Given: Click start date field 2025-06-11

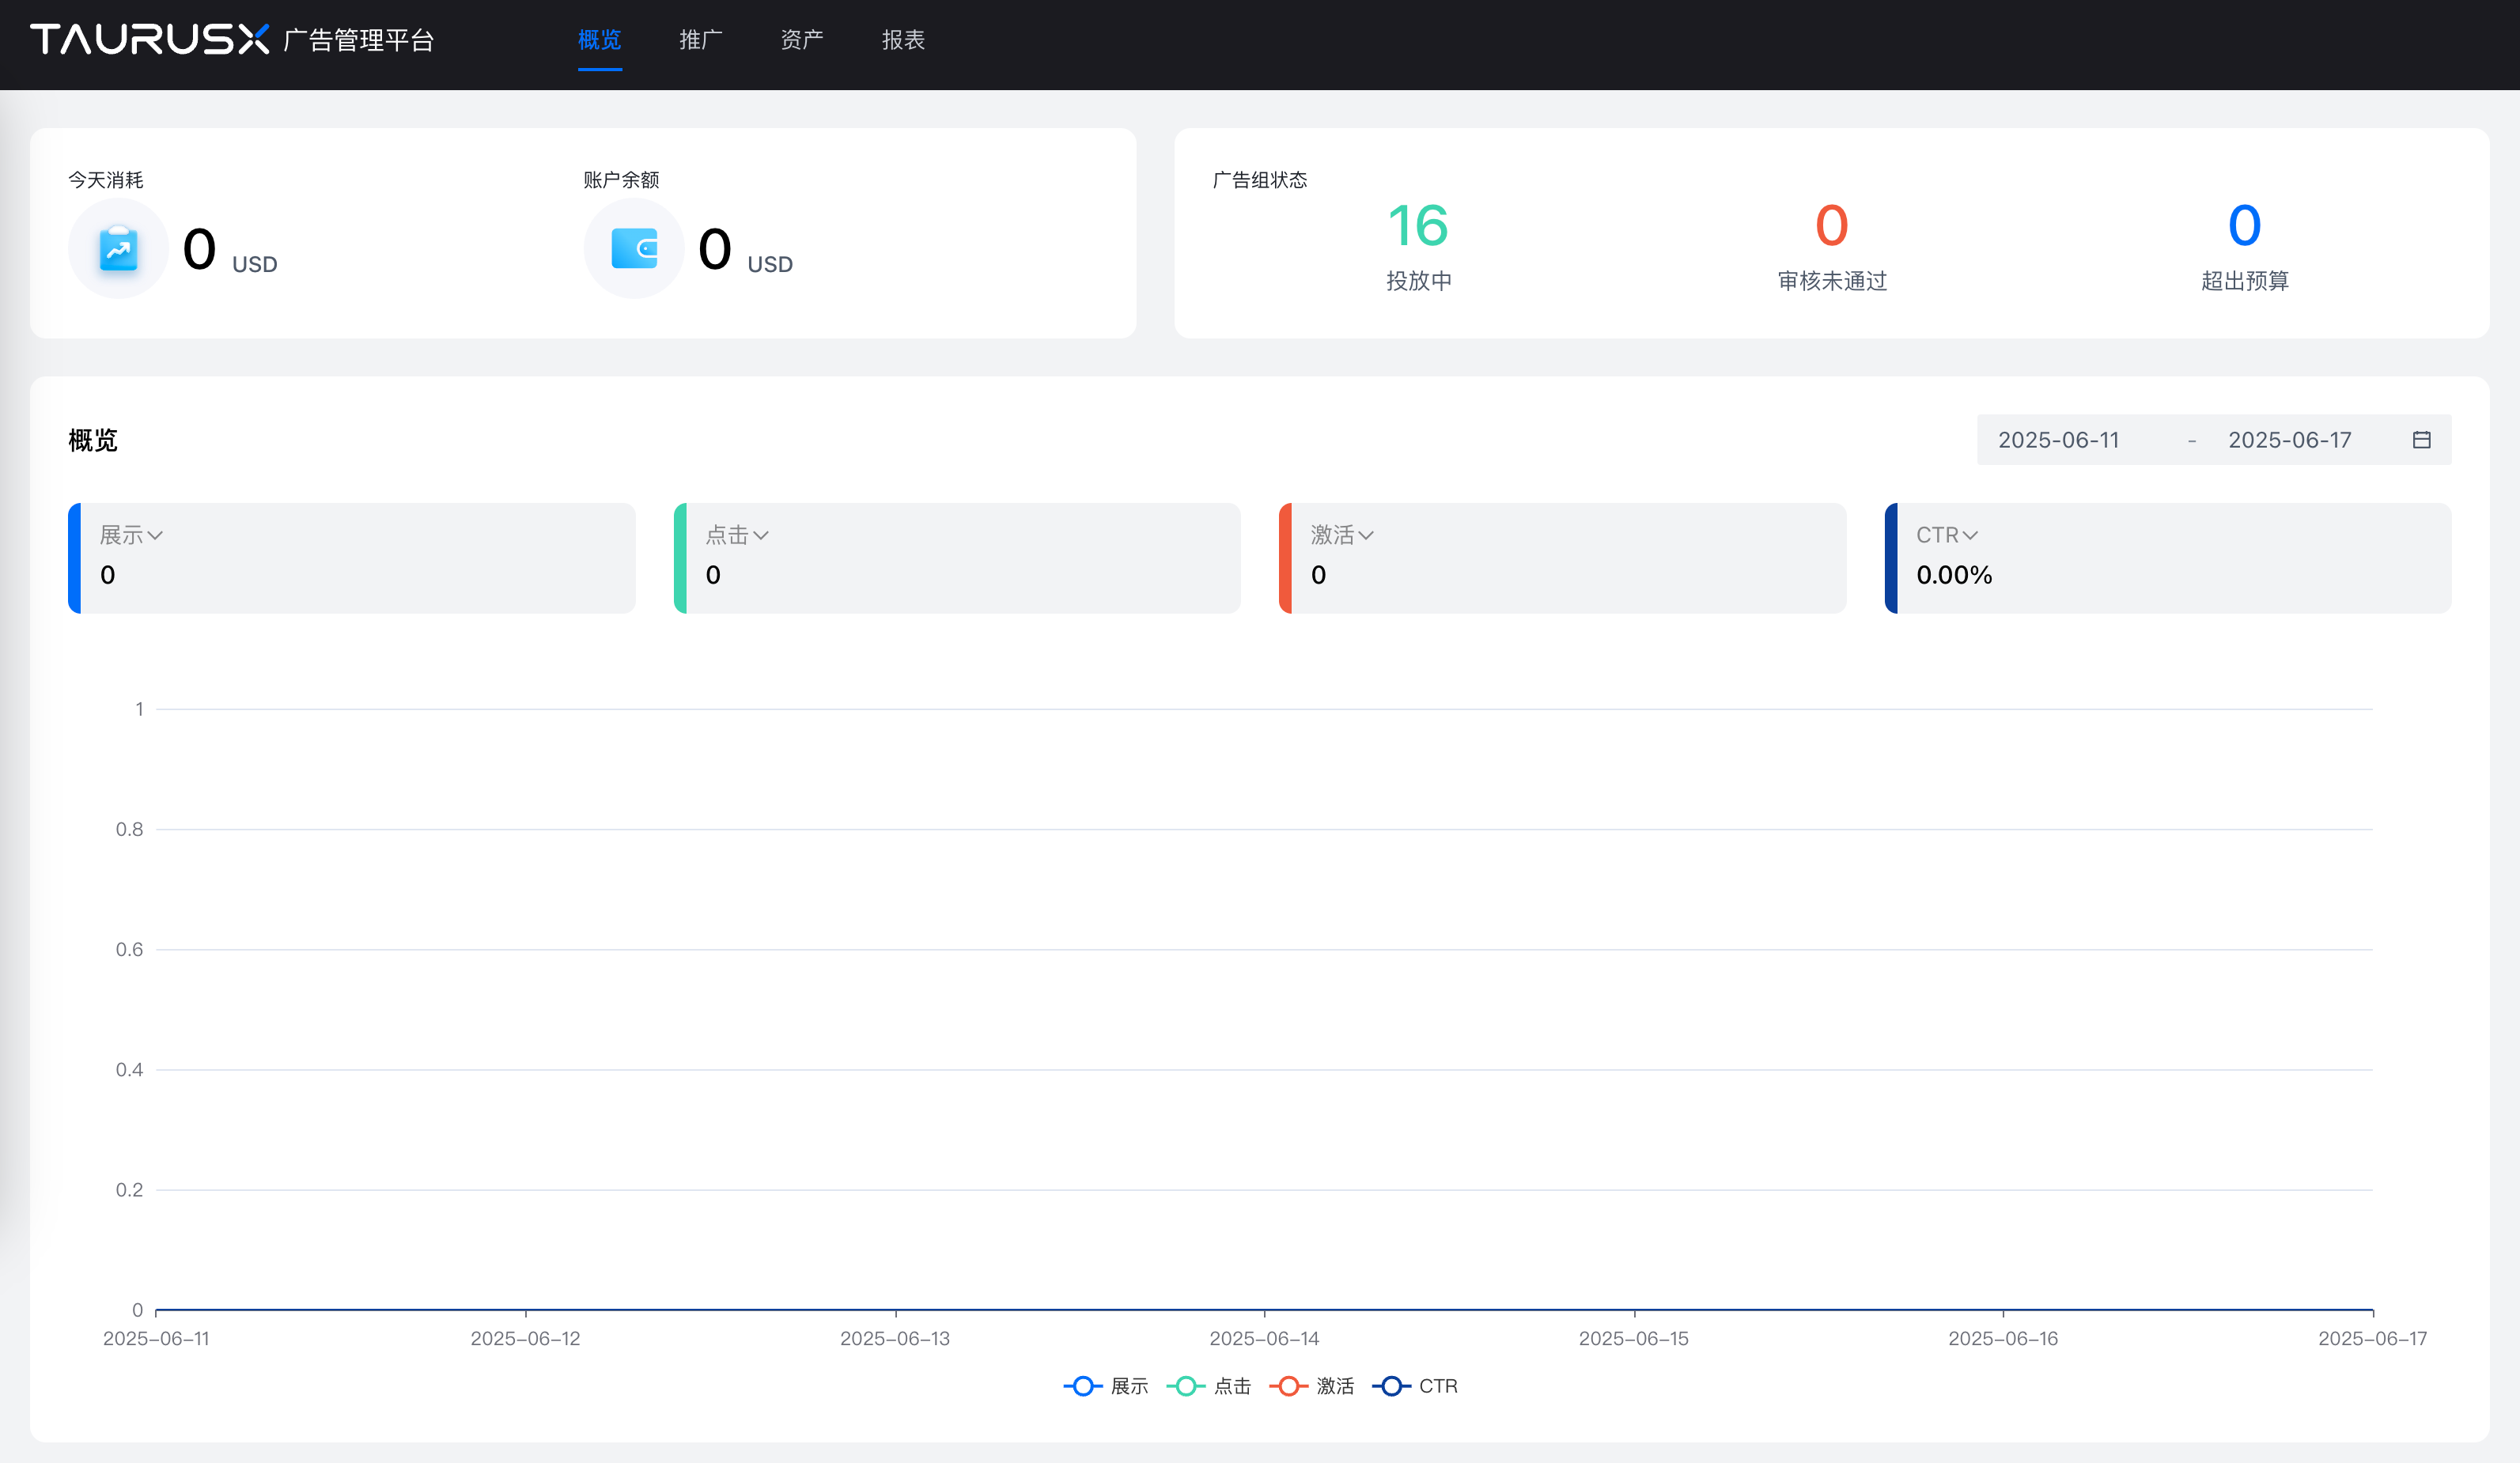Looking at the screenshot, I should [2058, 440].
